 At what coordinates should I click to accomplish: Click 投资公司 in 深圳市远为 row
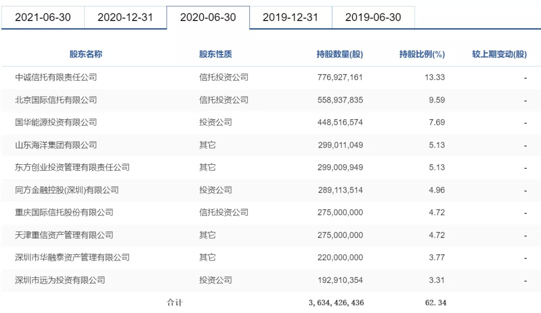pos(215,280)
